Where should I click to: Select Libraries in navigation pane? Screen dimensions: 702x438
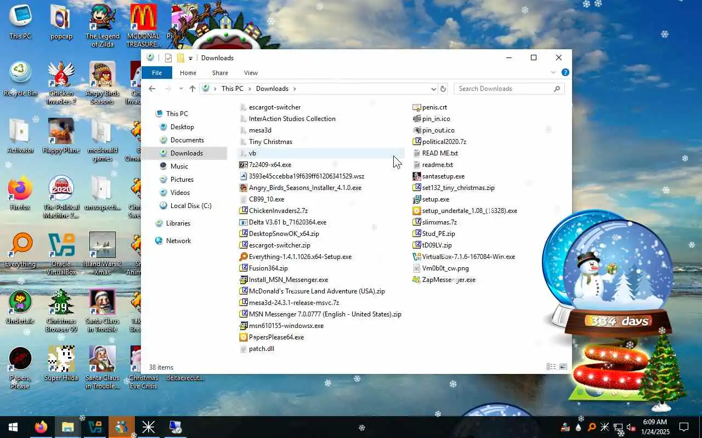178,223
